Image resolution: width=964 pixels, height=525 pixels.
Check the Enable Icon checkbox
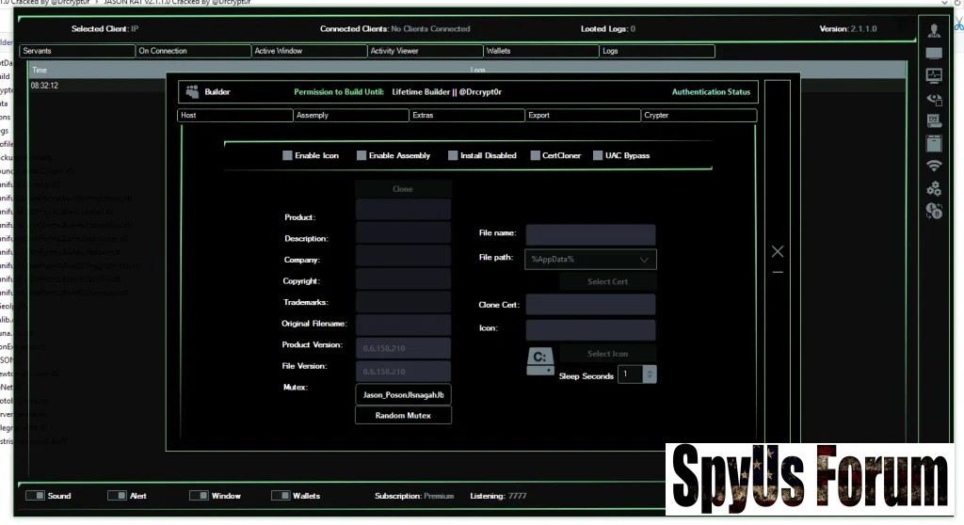[288, 155]
